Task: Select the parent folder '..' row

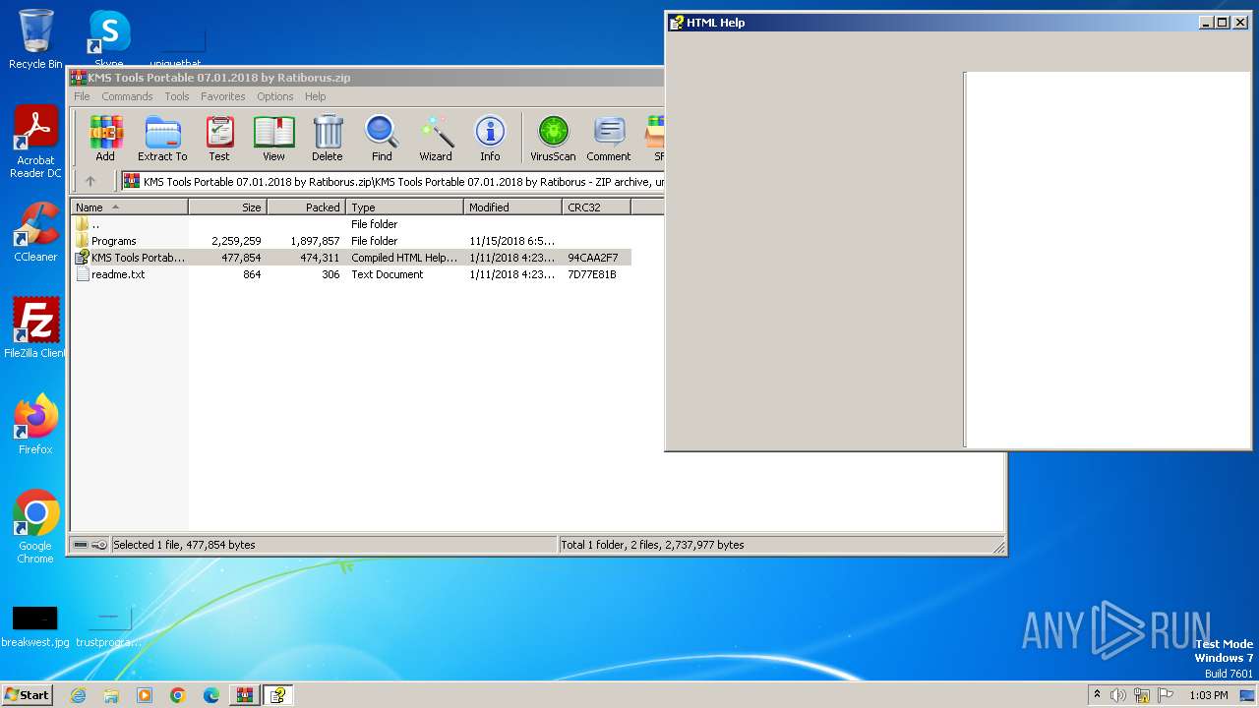Action: pyautogui.click(x=350, y=224)
